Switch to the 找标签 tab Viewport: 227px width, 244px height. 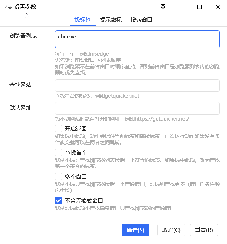click(x=83, y=20)
